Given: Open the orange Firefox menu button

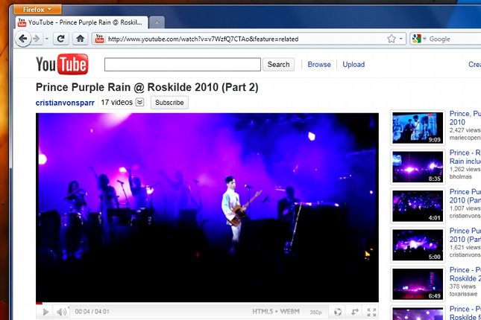Looking at the screenshot, I should (37, 10).
